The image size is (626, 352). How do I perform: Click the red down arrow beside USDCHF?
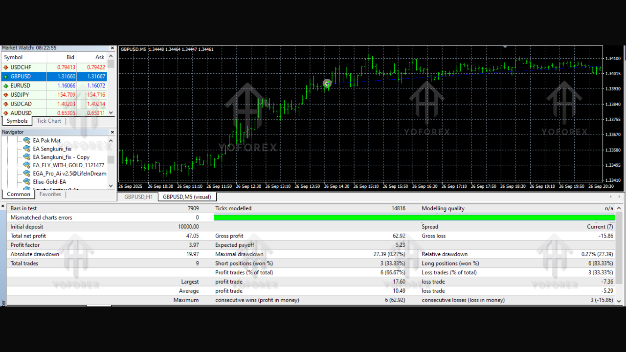pyautogui.click(x=6, y=67)
